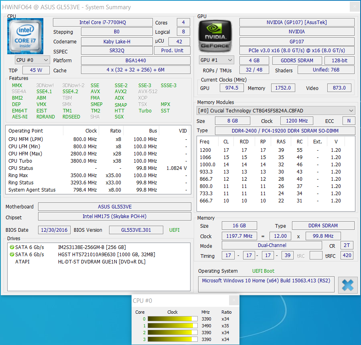This screenshot has width=361, height=345.
Task: Click the NVIDIA (GP107) [AsusTek] GPU name field
Action: [x=297, y=22]
